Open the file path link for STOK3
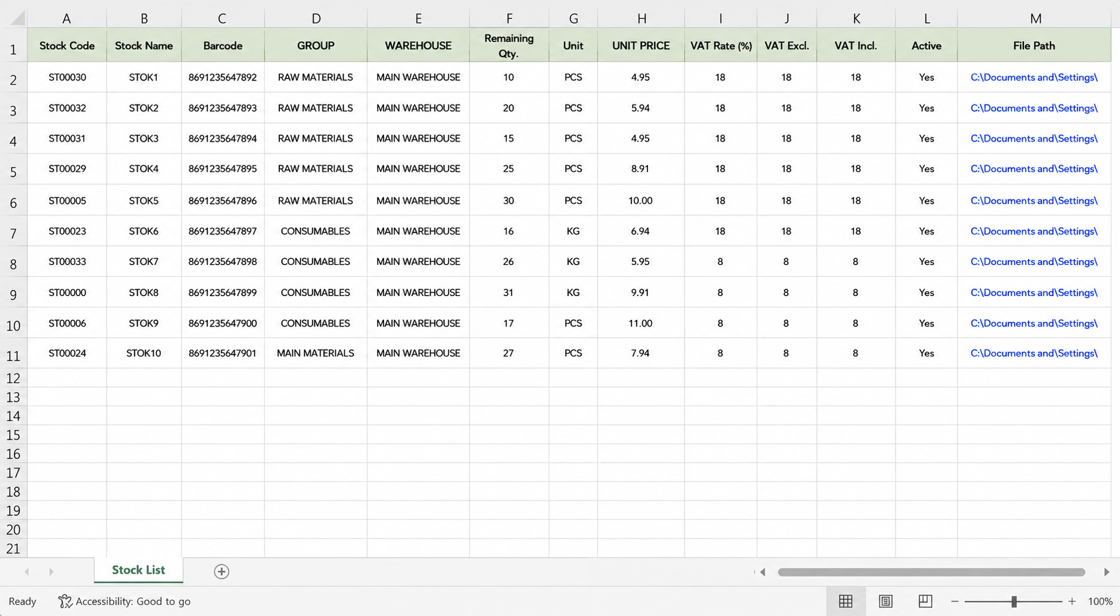This screenshot has width=1120, height=616. 1034,138
